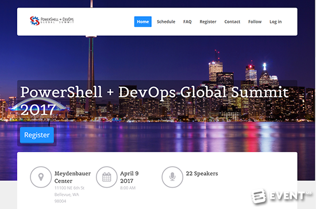The height and width of the screenshot is (209, 316).
Task: Click Follow in the navigation bar
Action: pyautogui.click(x=255, y=22)
